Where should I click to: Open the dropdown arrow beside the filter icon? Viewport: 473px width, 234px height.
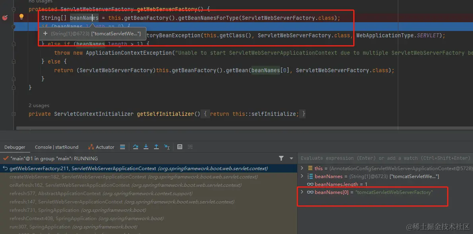click(x=292, y=158)
